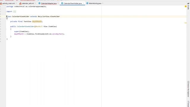
Task: Click the TextView type in field declaration
Action: pos(27,21)
